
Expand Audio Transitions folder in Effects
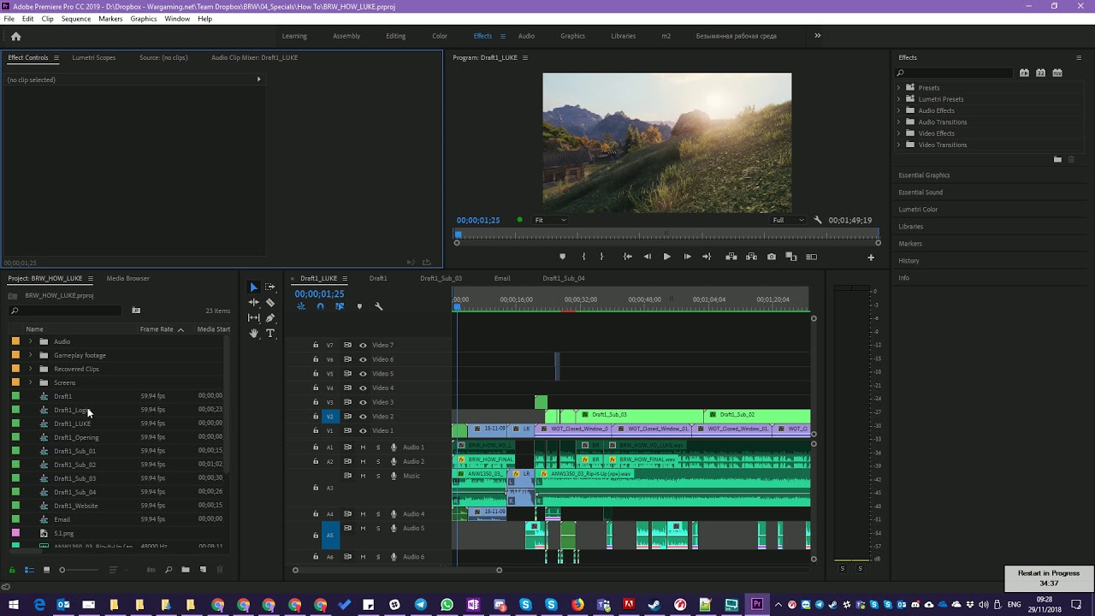[x=899, y=121]
